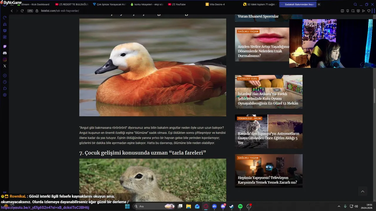
Task: Open the sidebar Player play-circle icon
Action: pos(5,76)
